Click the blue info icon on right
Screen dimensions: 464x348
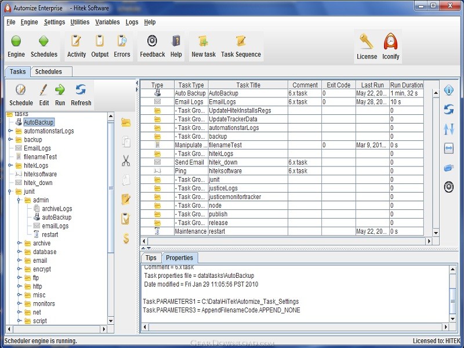(448, 90)
